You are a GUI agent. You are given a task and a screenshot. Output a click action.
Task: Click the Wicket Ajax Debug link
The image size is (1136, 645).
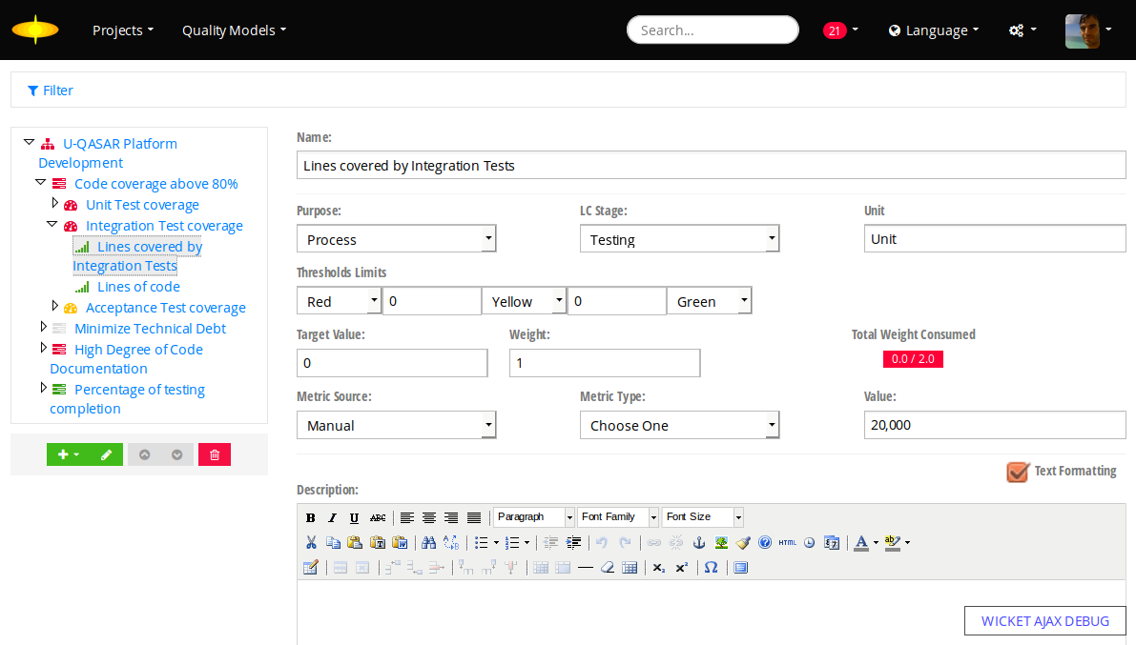click(1044, 621)
